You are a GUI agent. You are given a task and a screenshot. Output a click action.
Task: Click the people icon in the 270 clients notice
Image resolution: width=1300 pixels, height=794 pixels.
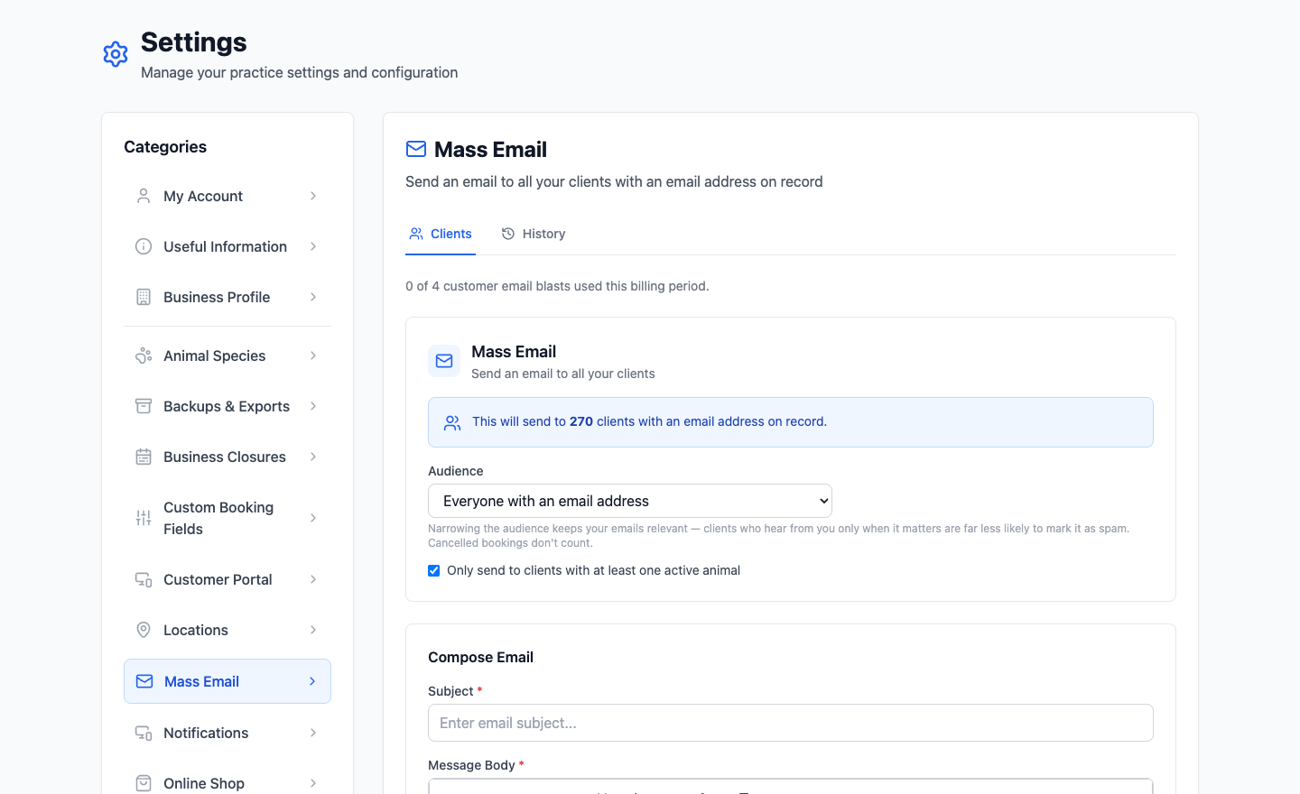452,422
